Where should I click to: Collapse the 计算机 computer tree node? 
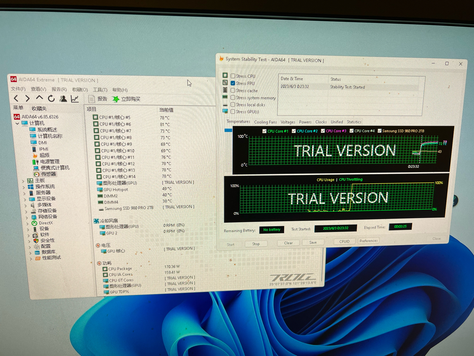coord(17,123)
